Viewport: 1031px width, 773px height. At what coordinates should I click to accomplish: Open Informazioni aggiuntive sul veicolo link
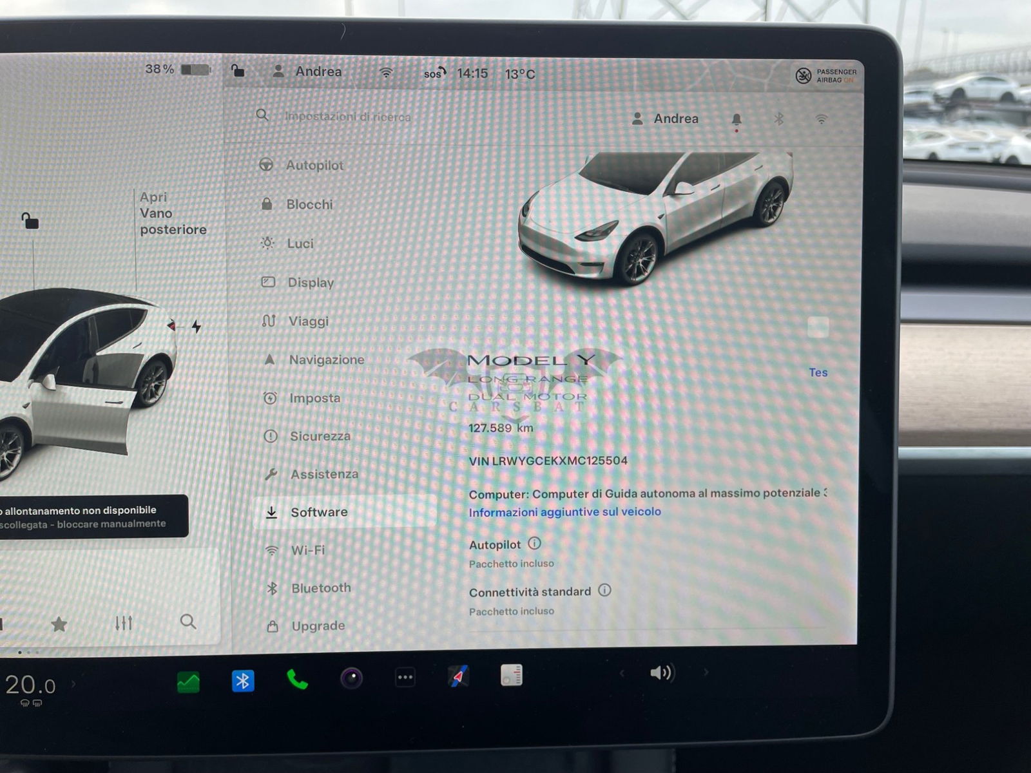pos(564,512)
